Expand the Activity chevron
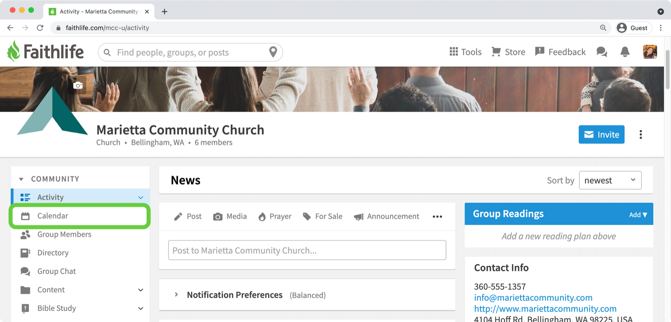The width and height of the screenshot is (671, 322). (x=141, y=197)
